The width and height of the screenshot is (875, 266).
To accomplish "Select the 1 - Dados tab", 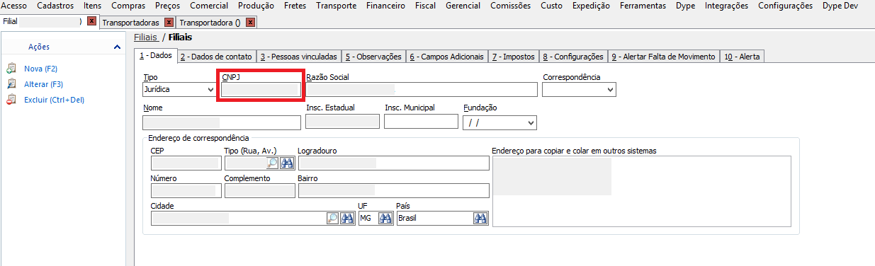I will tap(155, 55).
